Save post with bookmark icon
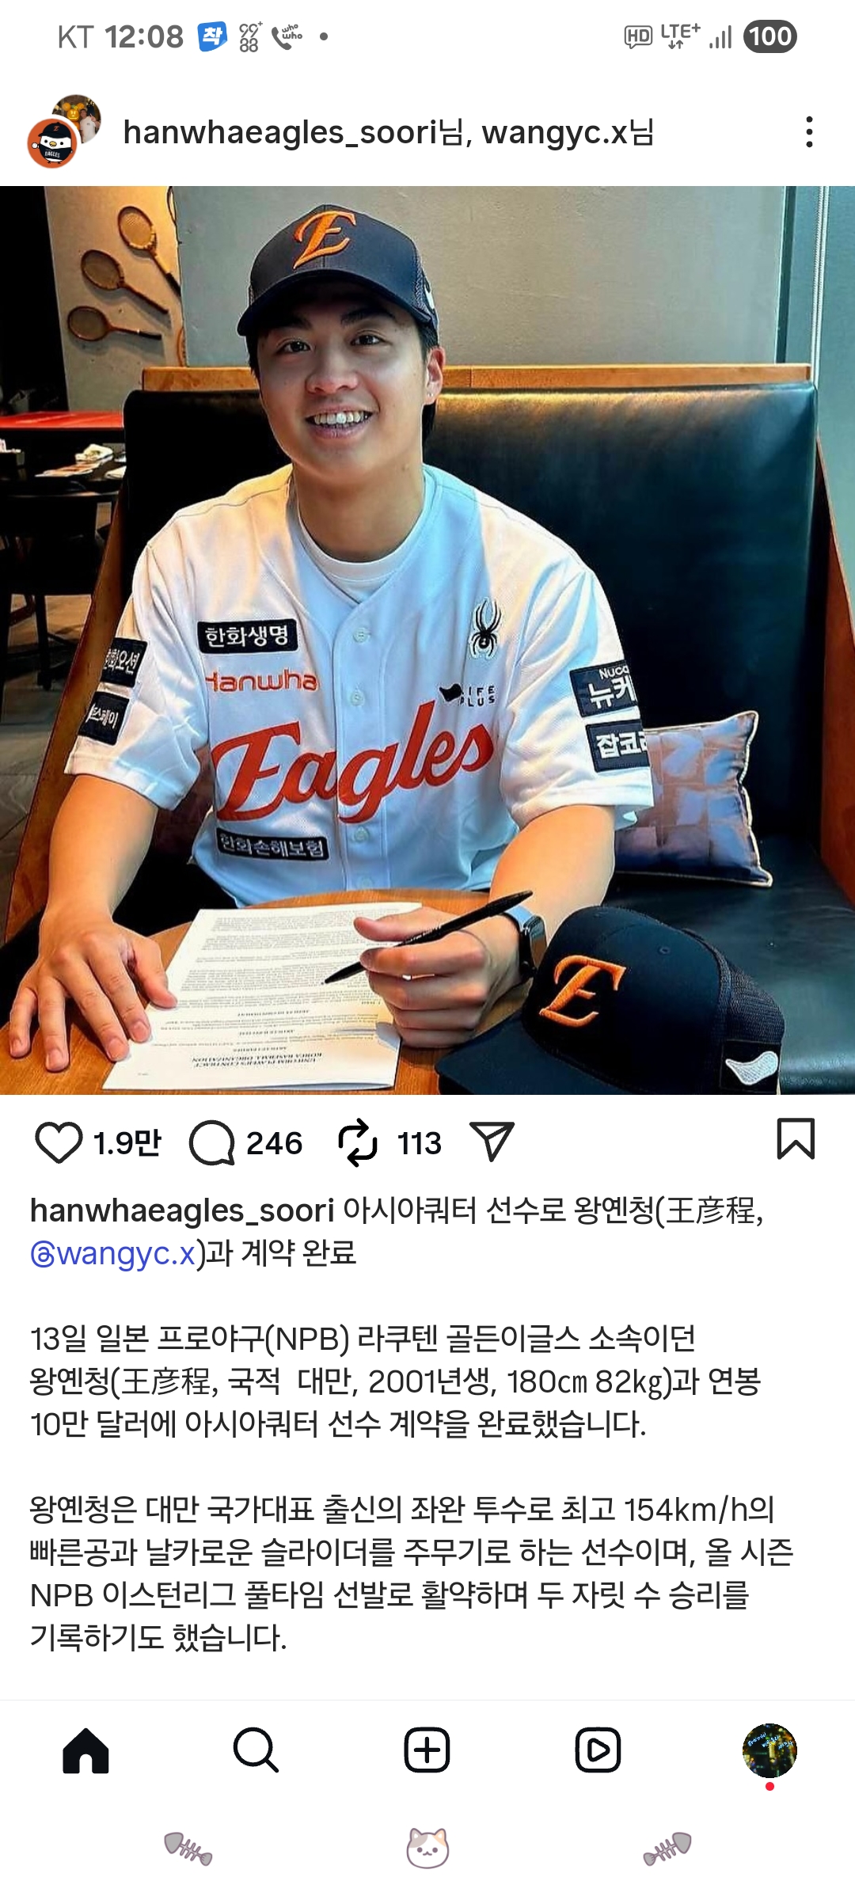The width and height of the screenshot is (855, 1900). click(x=796, y=1138)
